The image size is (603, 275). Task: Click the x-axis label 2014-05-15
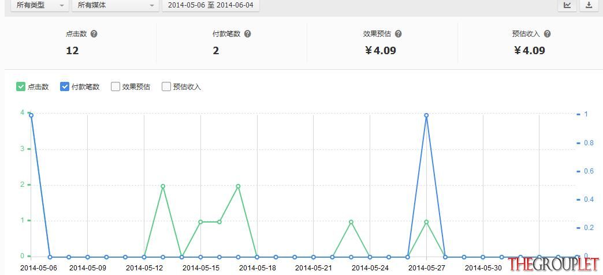[x=201, y=268]
